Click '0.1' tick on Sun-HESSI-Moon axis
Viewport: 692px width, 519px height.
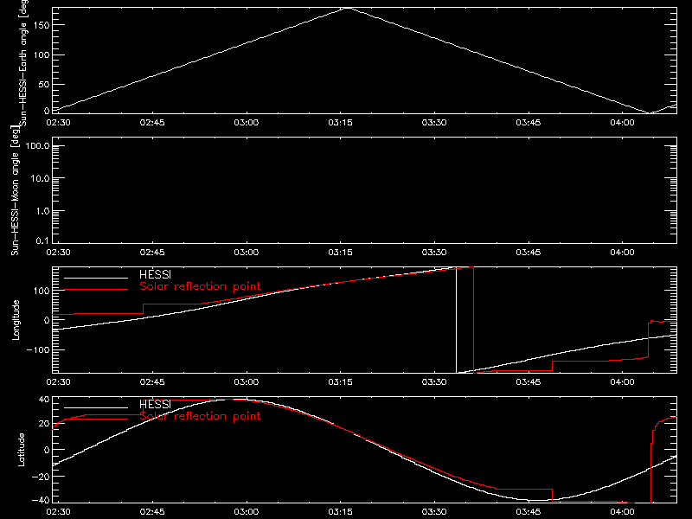42,240
